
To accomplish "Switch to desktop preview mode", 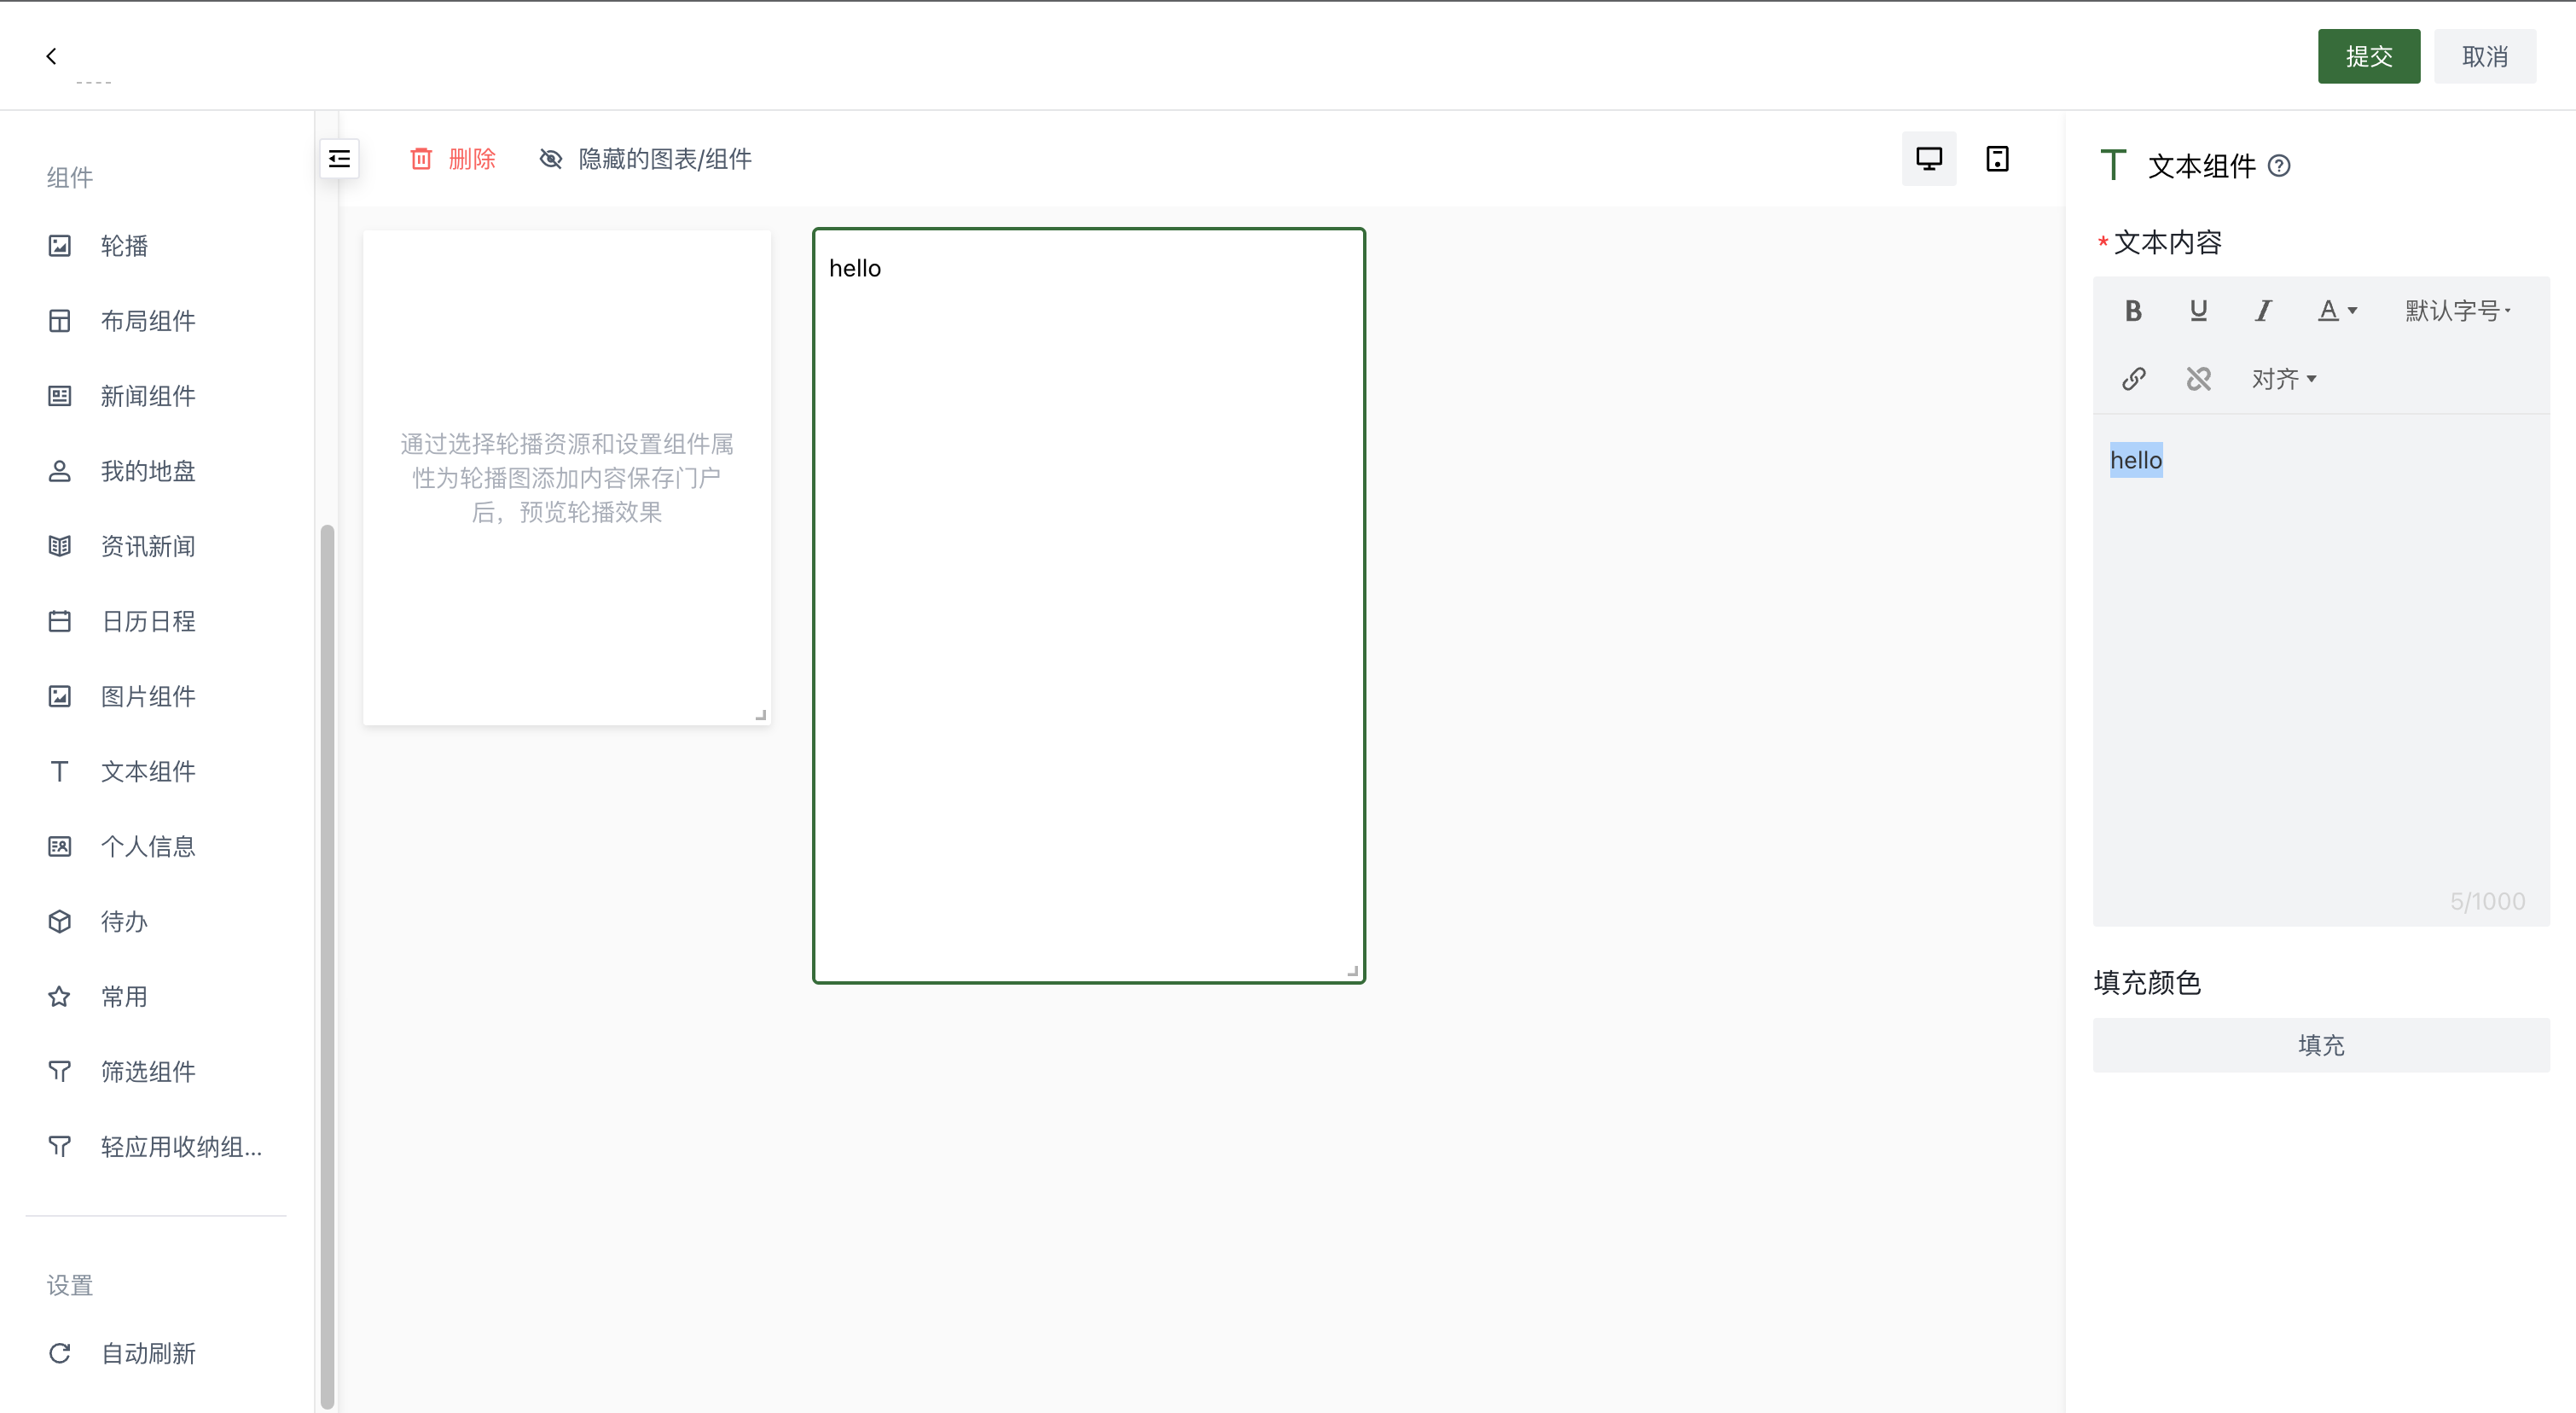I will (x=1929, y=159).
